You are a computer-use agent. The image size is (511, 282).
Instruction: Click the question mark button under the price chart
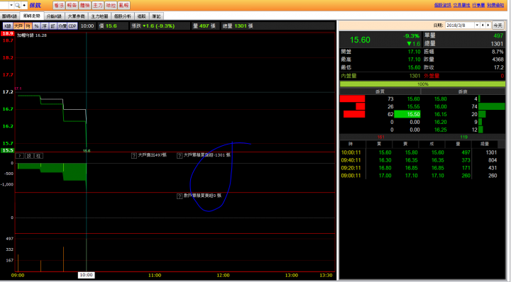(20, 156)
